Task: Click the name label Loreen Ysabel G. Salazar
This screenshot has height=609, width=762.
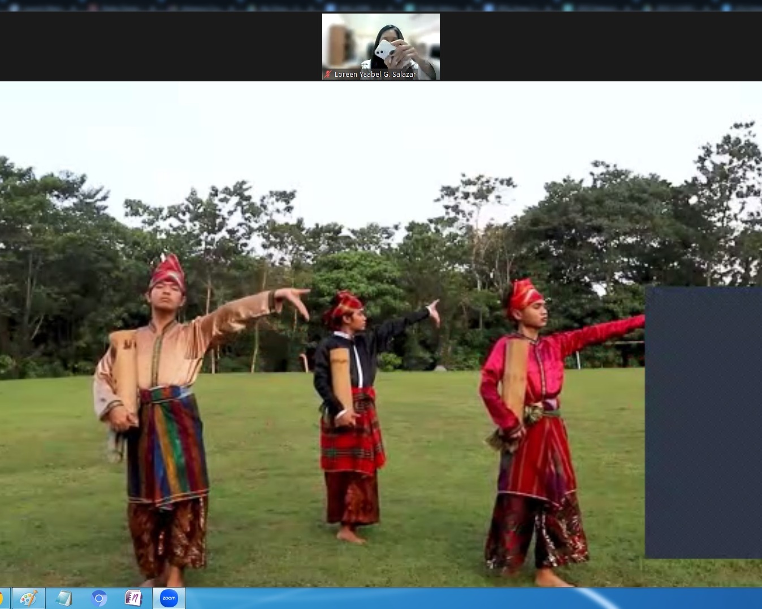Action: coord(375,74)
